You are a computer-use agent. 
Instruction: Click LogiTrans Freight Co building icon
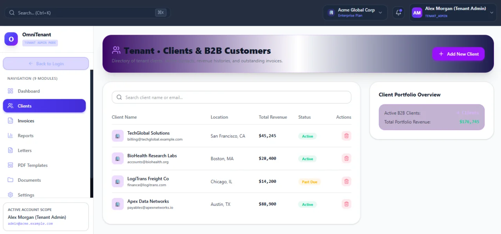[x=117, y=181]
